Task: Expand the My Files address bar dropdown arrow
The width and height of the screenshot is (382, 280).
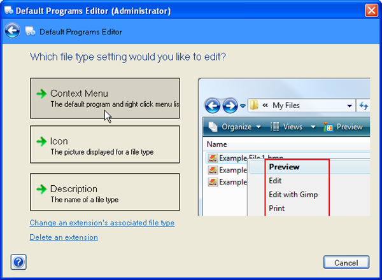Action: tap(350, 106)
